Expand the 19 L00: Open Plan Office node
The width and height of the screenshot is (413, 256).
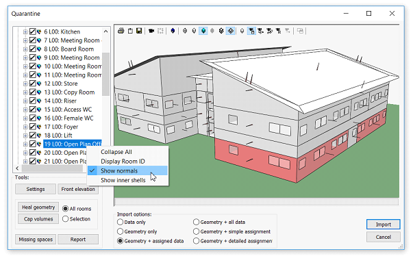click(25, 144)
